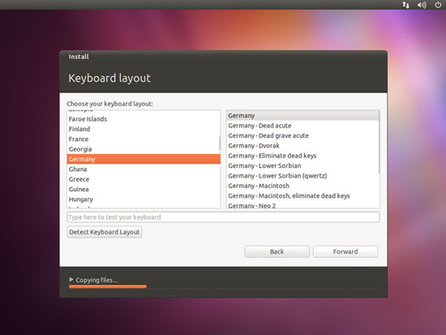Select Faroe Islands in country list

point(144,119)
